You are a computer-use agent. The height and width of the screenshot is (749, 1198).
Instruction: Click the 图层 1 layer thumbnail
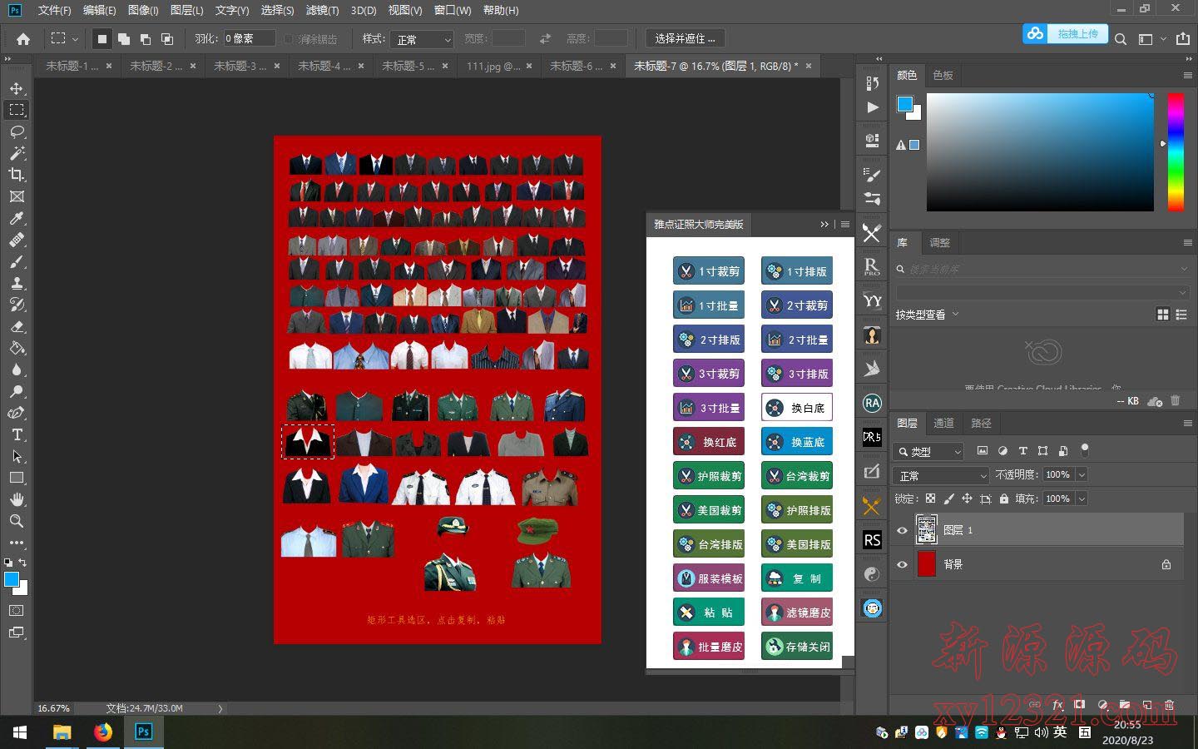click(x=926, y=529)
